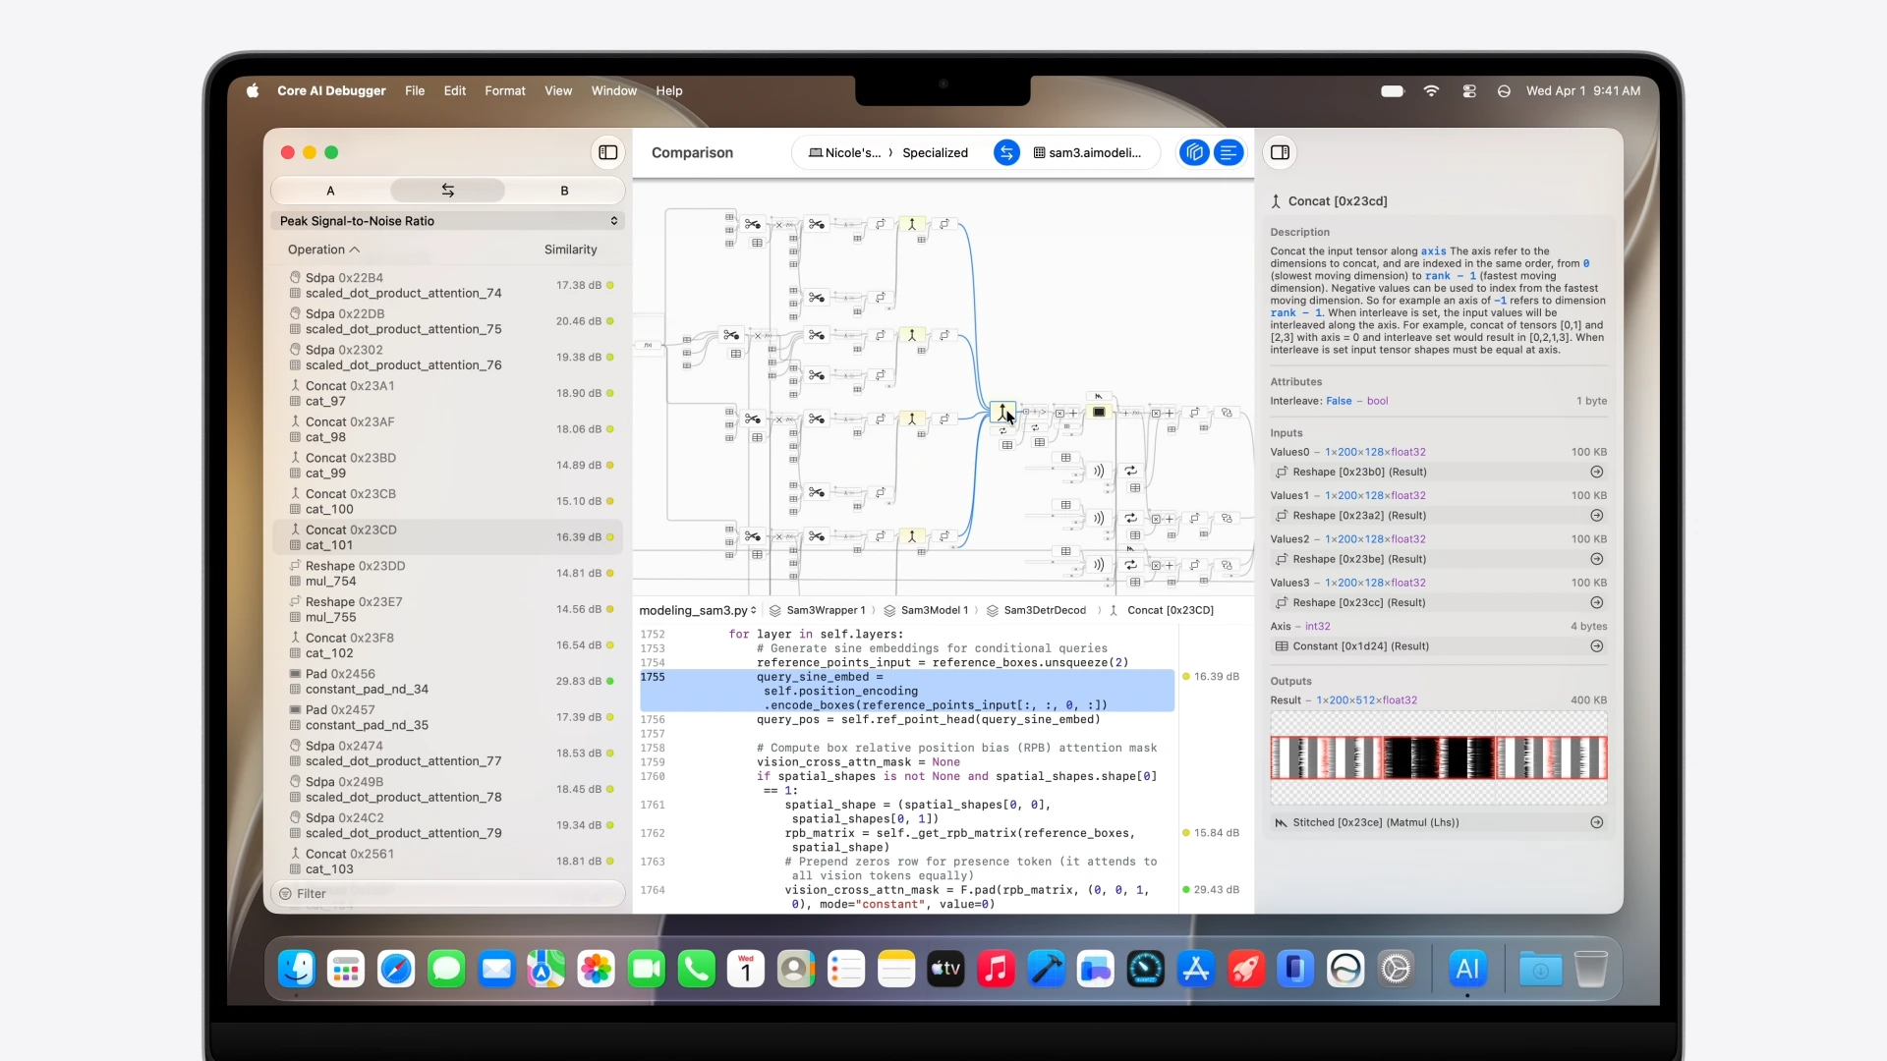This screenshot has width=1887, height=1061.
Task: Open Finder from the Dock
Action: (296, 970)
